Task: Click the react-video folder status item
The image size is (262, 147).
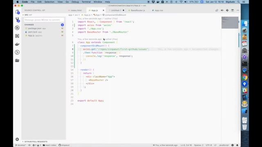Action: tap(50, 145)
